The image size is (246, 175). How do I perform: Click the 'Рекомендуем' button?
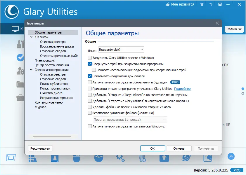pos(40,148)
